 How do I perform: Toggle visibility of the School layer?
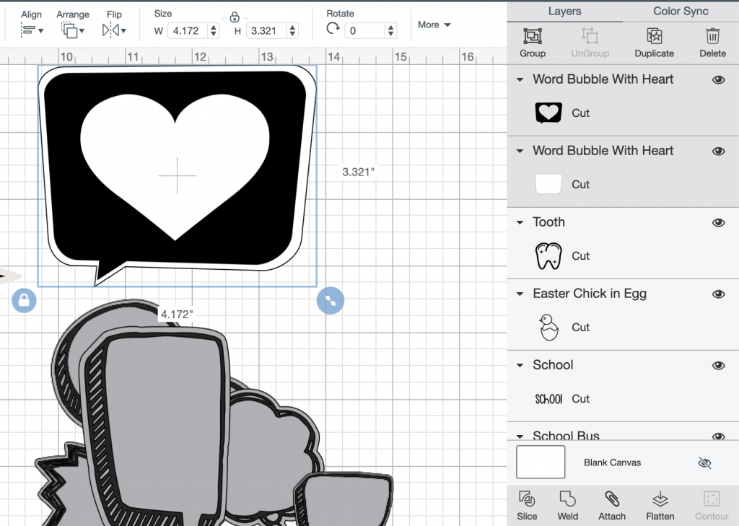tap(718, 365)
